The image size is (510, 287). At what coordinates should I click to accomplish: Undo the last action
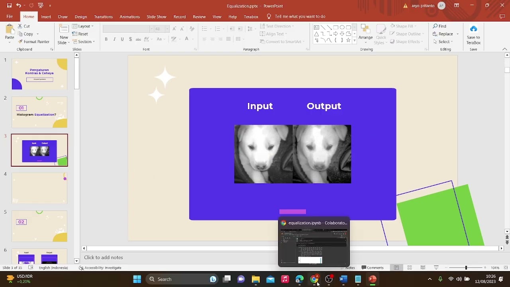[x=18, y=6]
